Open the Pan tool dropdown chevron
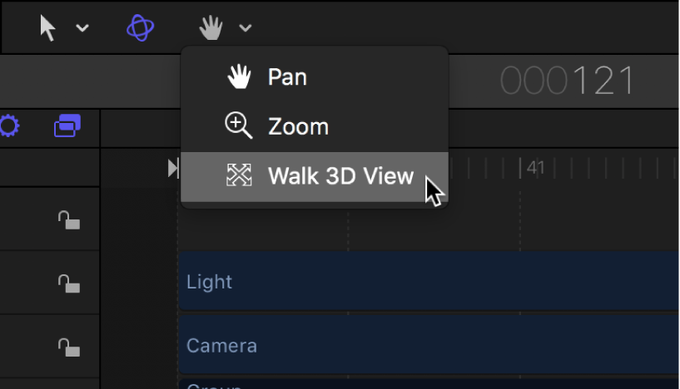 (x=245, y=28)
